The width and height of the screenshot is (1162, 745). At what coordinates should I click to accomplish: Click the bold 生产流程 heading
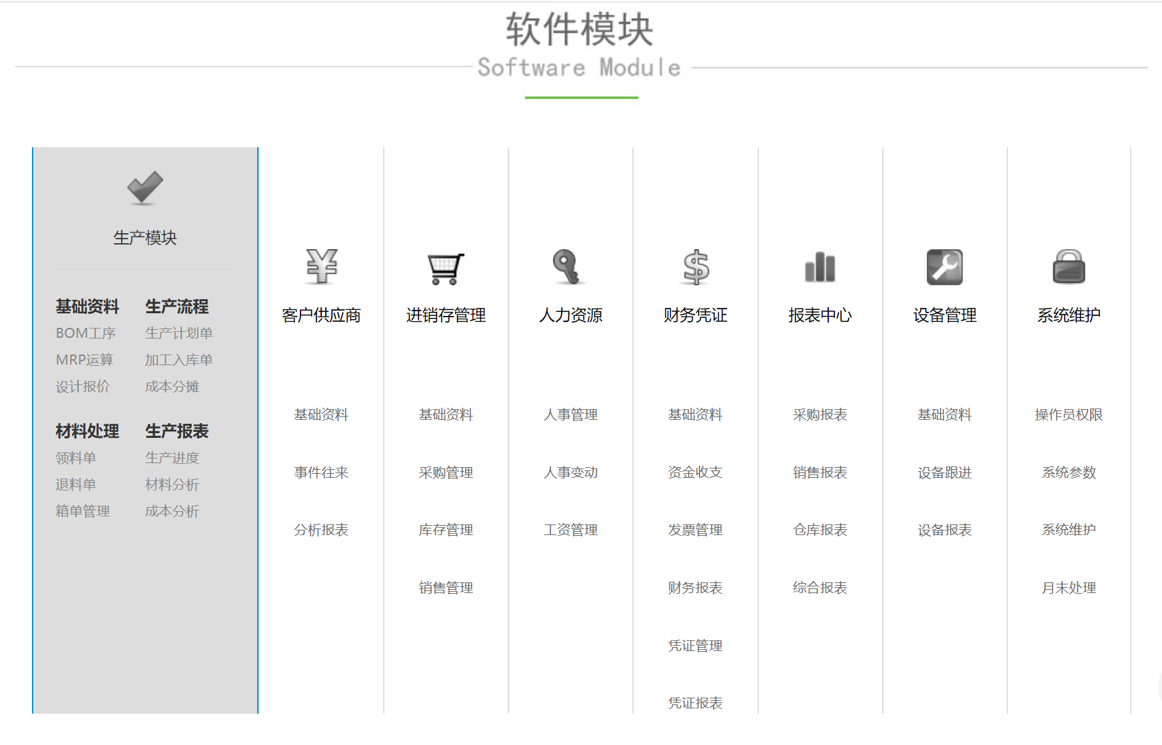177,307
